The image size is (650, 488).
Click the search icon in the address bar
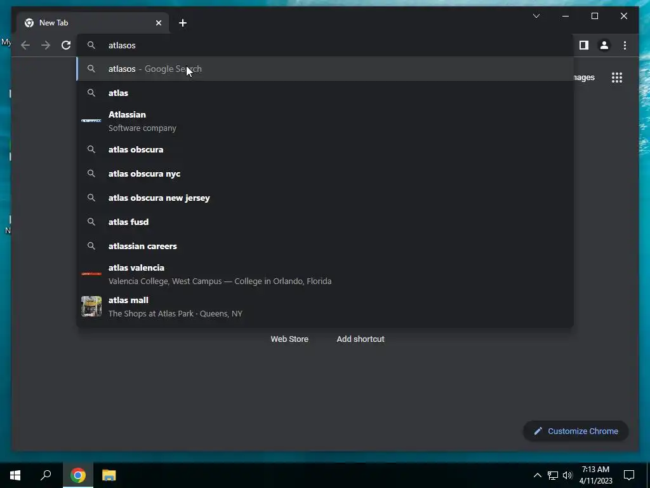point(91,45)
